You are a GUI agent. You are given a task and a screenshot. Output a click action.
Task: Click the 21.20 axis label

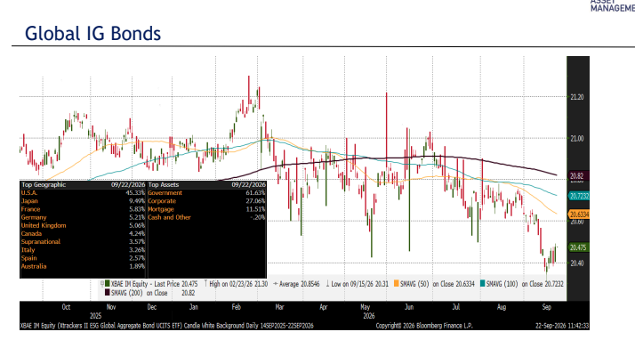[x=576, y=97]
